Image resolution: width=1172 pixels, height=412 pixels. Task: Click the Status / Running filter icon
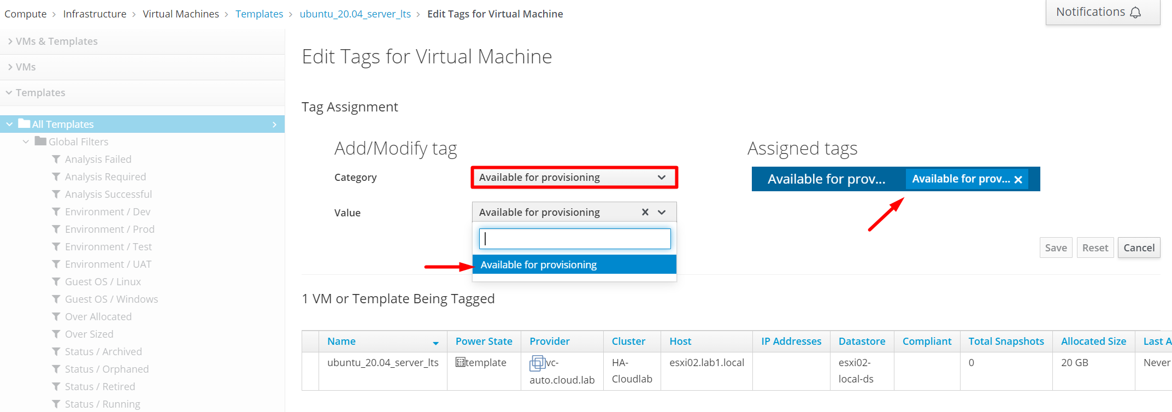tap(56, 404)
